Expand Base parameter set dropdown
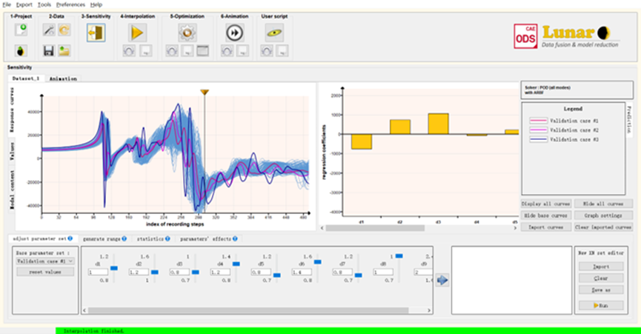 click(45, 261)
